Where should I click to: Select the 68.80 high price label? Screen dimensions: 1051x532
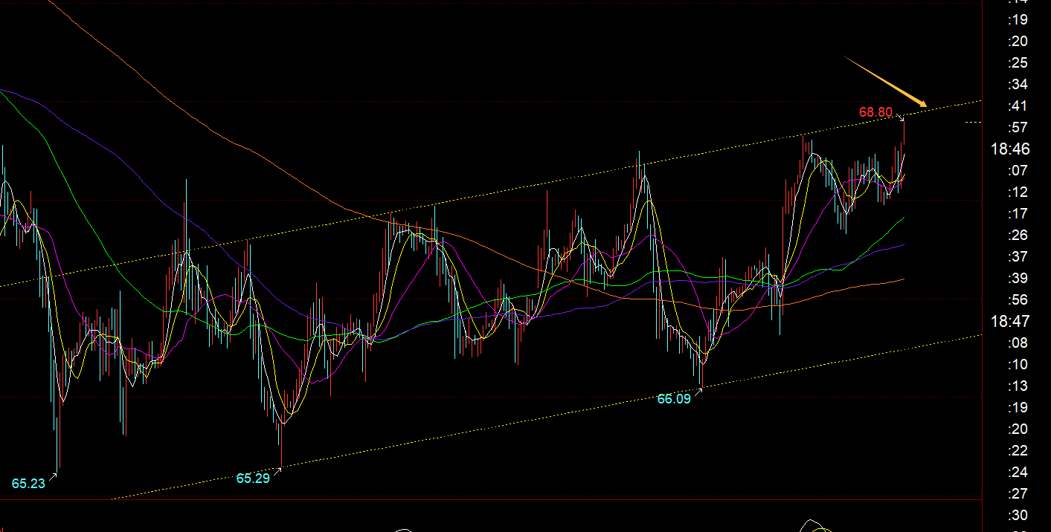[x=875, y=112]
